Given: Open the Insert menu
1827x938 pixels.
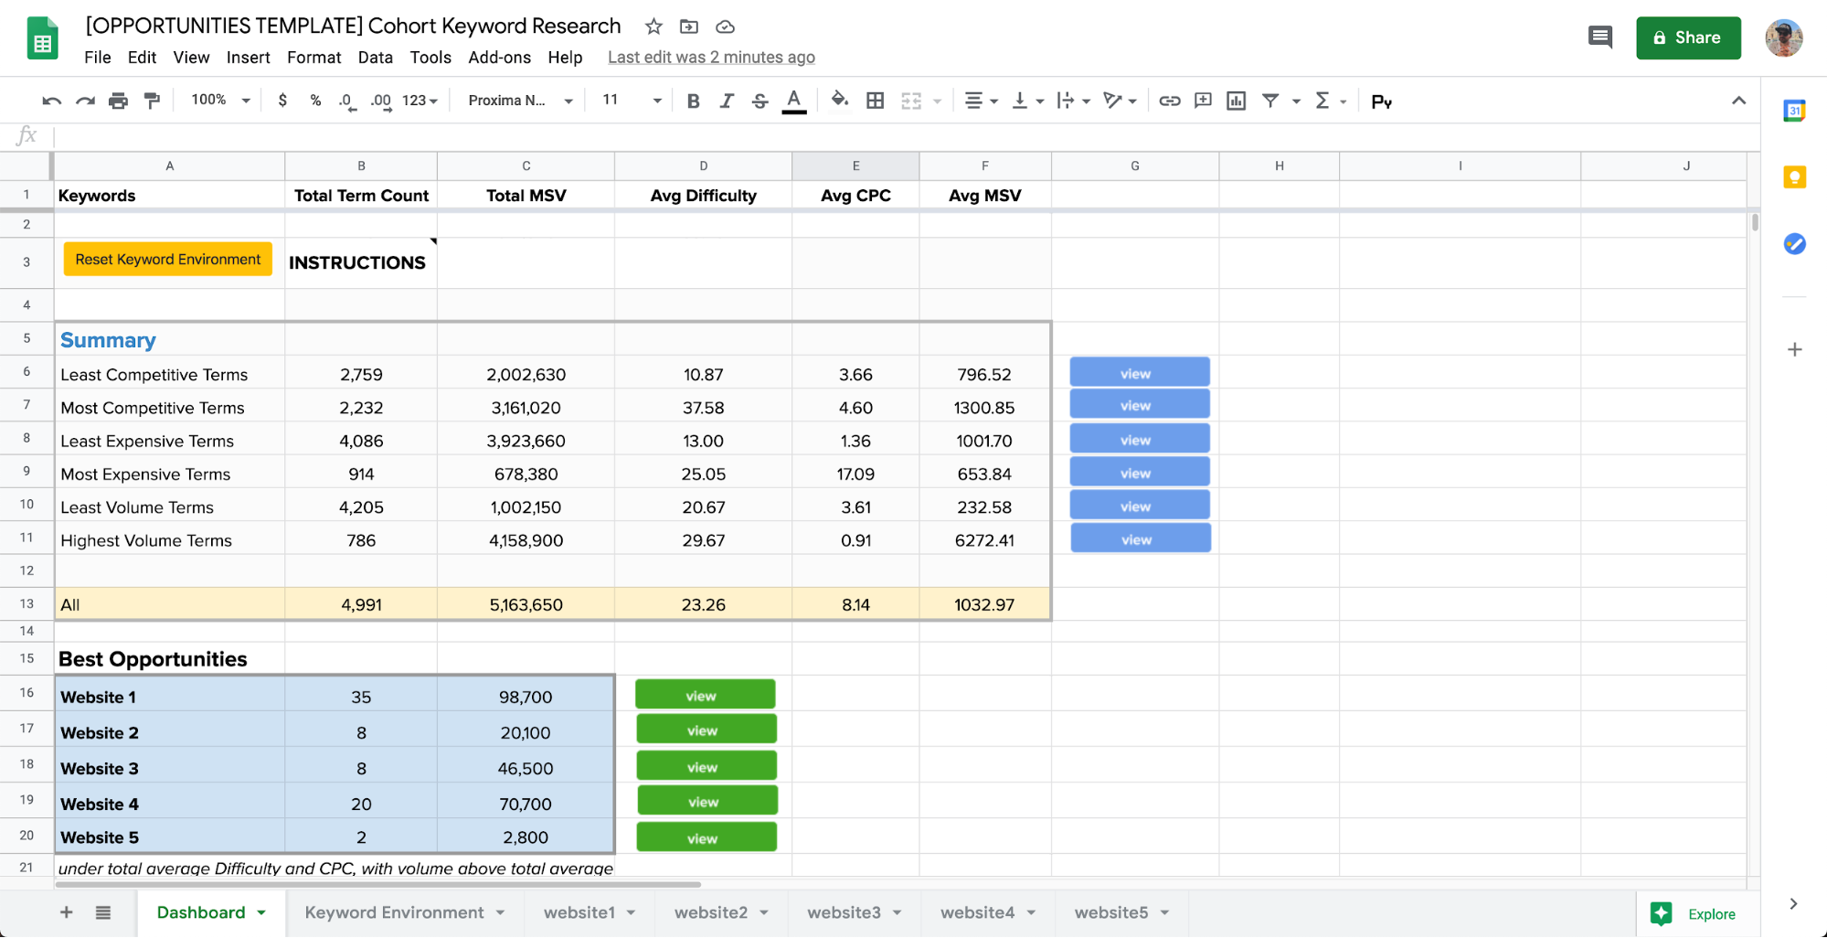Looking at the screenshot, I should 249,57.
